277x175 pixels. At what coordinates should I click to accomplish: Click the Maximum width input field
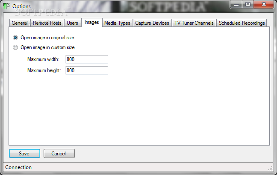pos(87,59)
